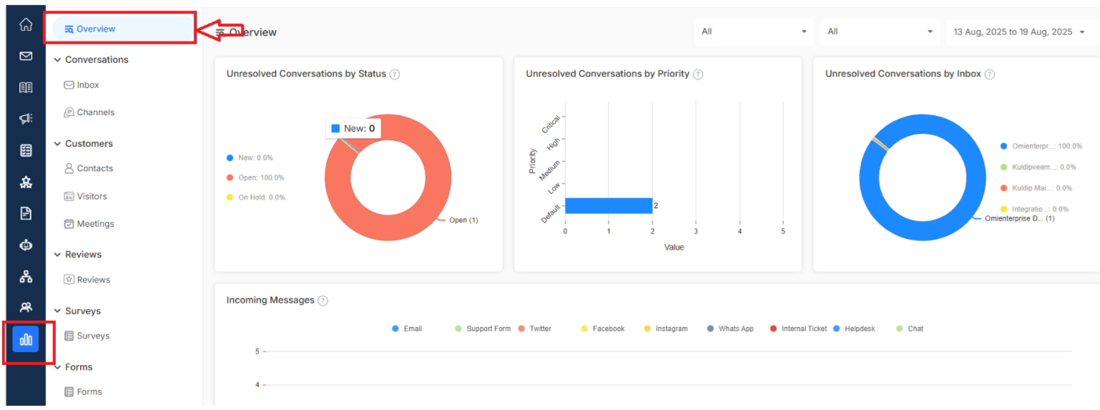Screen dimensions: 1100x410
Task: Open the Home icon in left rail
Action: pos(26,25)
